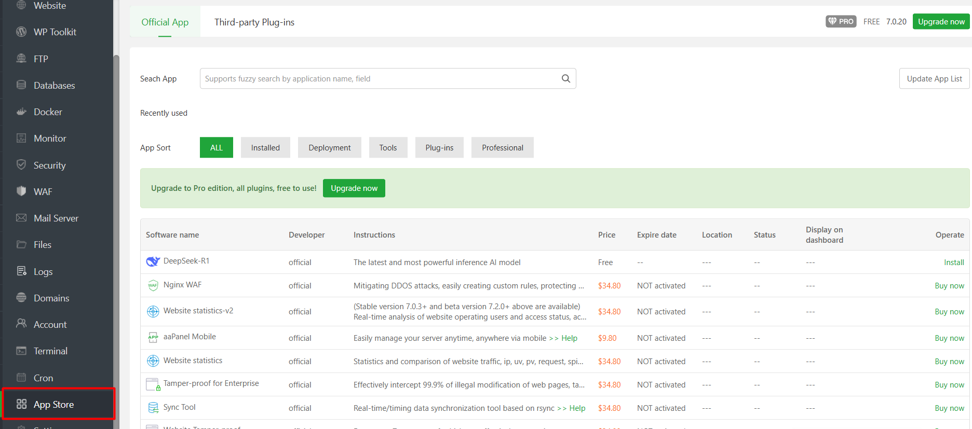Open the Cron calendar icon
The image size is (972, 429).
pos(21,378)
